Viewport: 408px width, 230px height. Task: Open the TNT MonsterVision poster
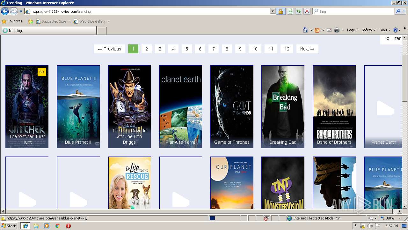283,183
